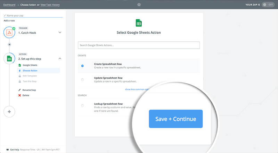Click the Google Sheets action step icon
This screenshot has height=153, width=278.
point(9,58)
